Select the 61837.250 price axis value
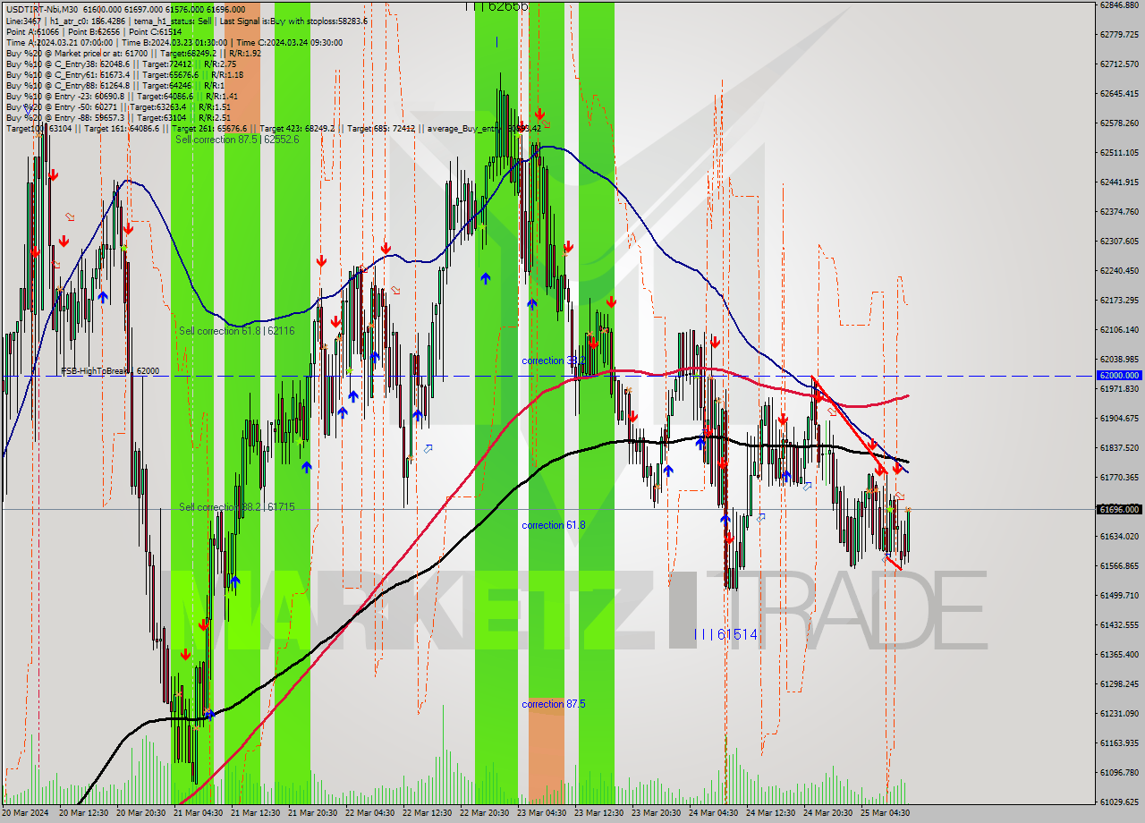1145x823 pixels. click(1119, 447)
